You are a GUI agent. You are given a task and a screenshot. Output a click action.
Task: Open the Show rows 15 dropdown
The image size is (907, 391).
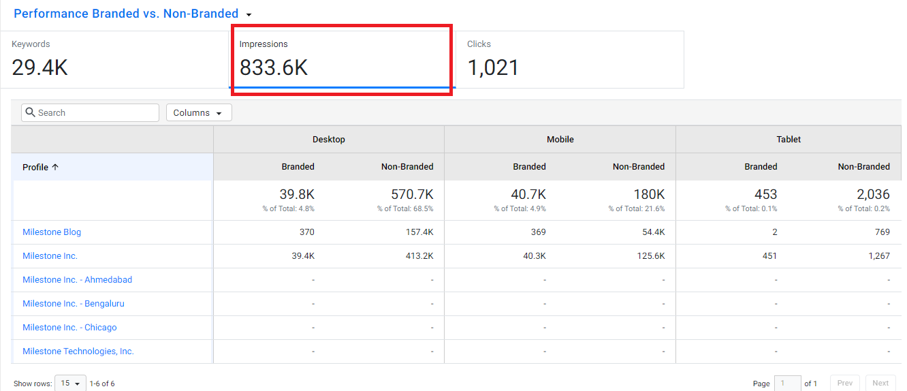pos(71,384)
